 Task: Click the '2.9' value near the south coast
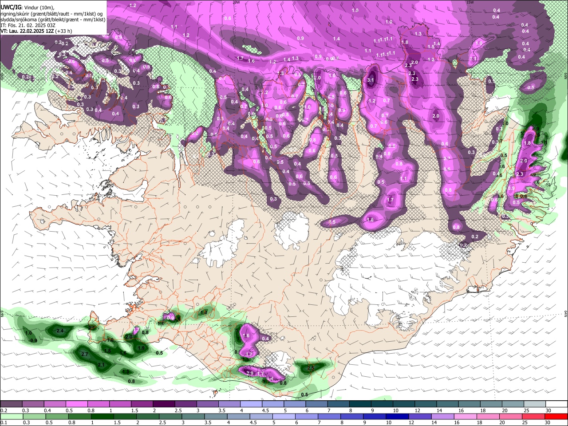[x=250, y=374]
